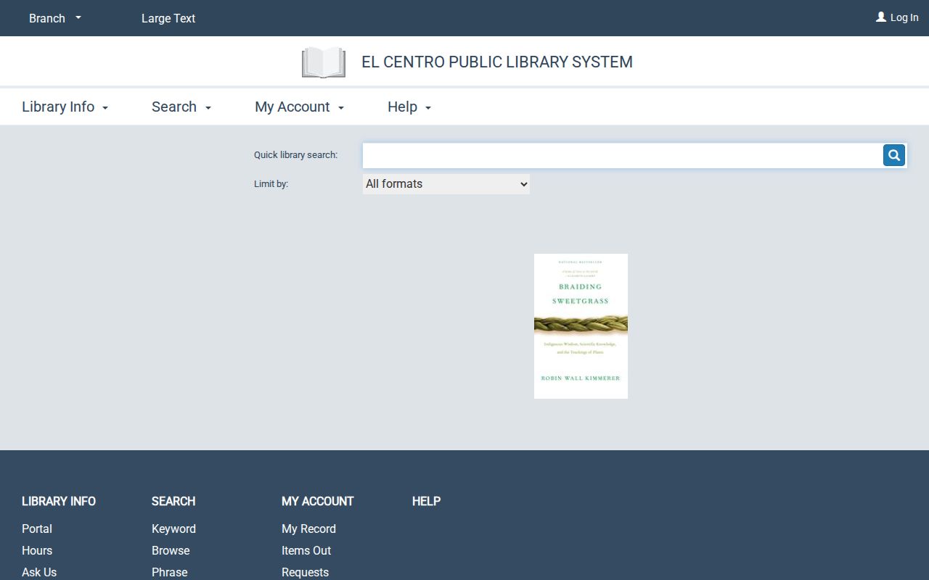Image resolution: width=929 pixels, height=580 pixels.
Task: Click the El Centro Public Library System title
Action: click(497, 62)
